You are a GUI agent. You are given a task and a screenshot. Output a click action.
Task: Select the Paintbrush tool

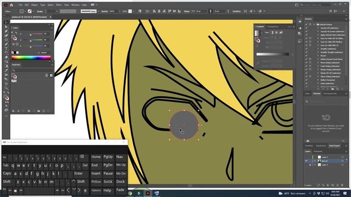click(6, 44)
